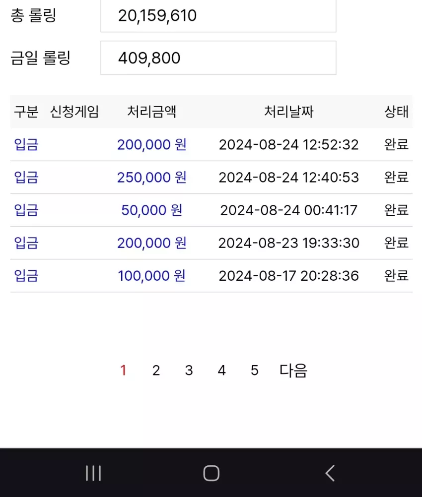The height and width of the screenshot is (497, 422).
Task: Open page 5 of transaction list
Action: pos(255,370)
